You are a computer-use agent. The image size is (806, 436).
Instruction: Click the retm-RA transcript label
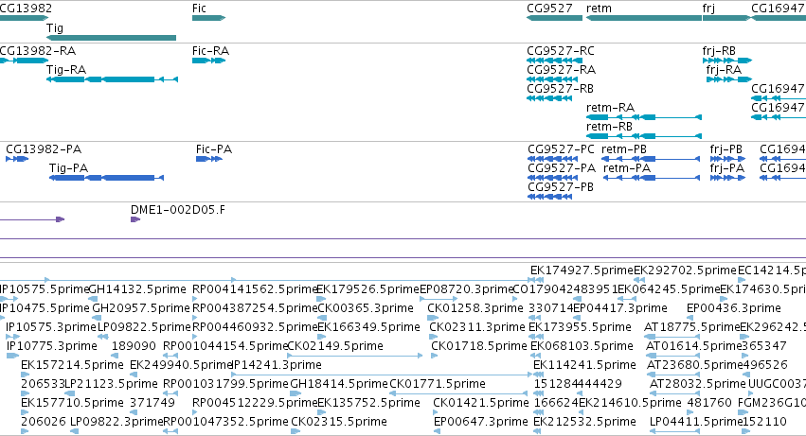610,108
